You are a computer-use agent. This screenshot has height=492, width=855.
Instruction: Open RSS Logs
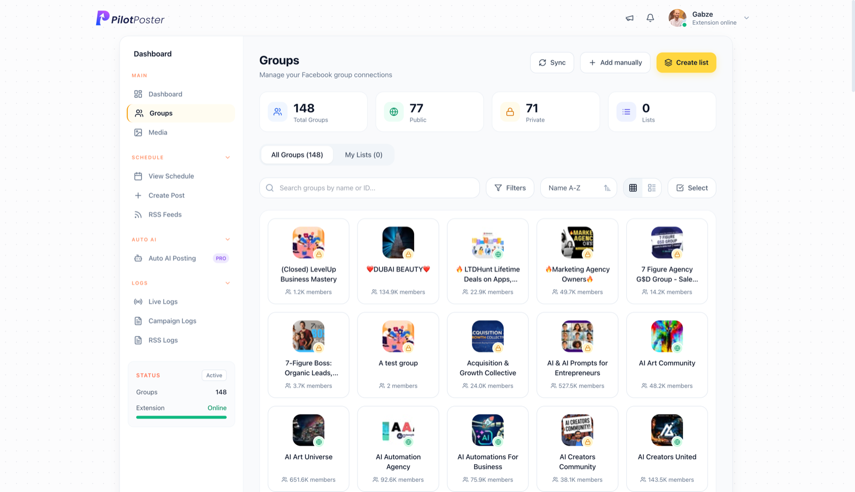181,340
